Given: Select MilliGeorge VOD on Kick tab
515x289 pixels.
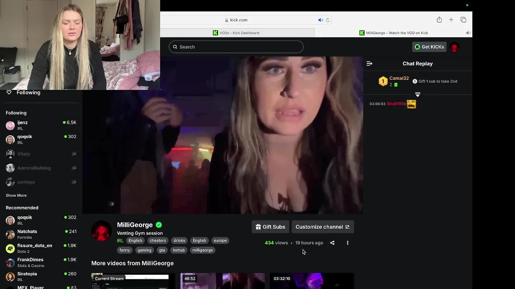Looking at the screenshot, I should coord(393,33).
